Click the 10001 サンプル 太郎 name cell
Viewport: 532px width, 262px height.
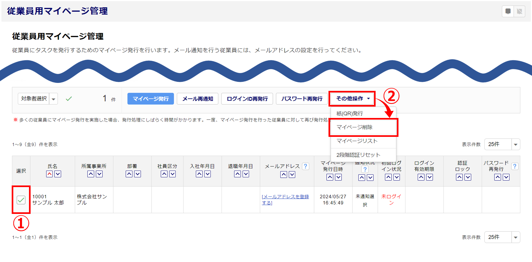[52, 200]
